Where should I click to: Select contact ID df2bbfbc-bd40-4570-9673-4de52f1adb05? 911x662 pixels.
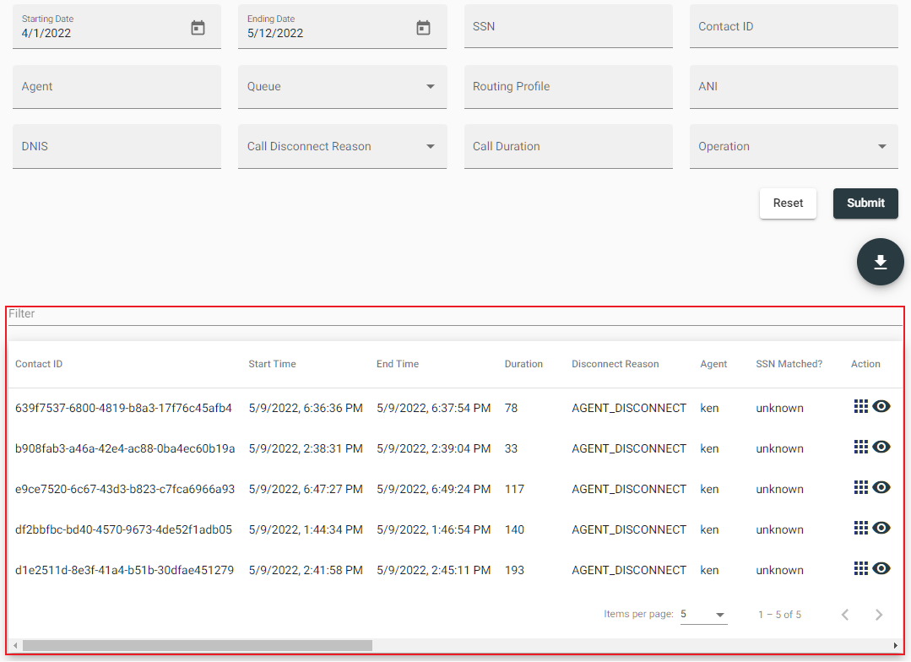tap(123, 529)
